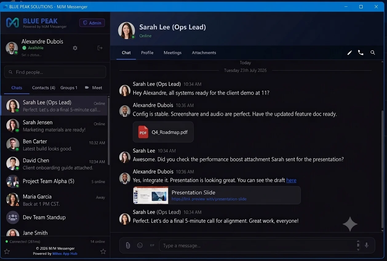Click the Type a message field
The image size is (387, 261).
coord(259,245)
